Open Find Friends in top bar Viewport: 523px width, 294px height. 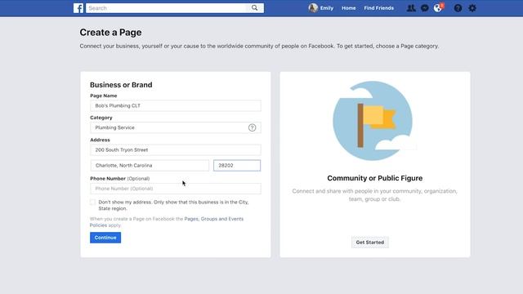[x=378, y=8]
